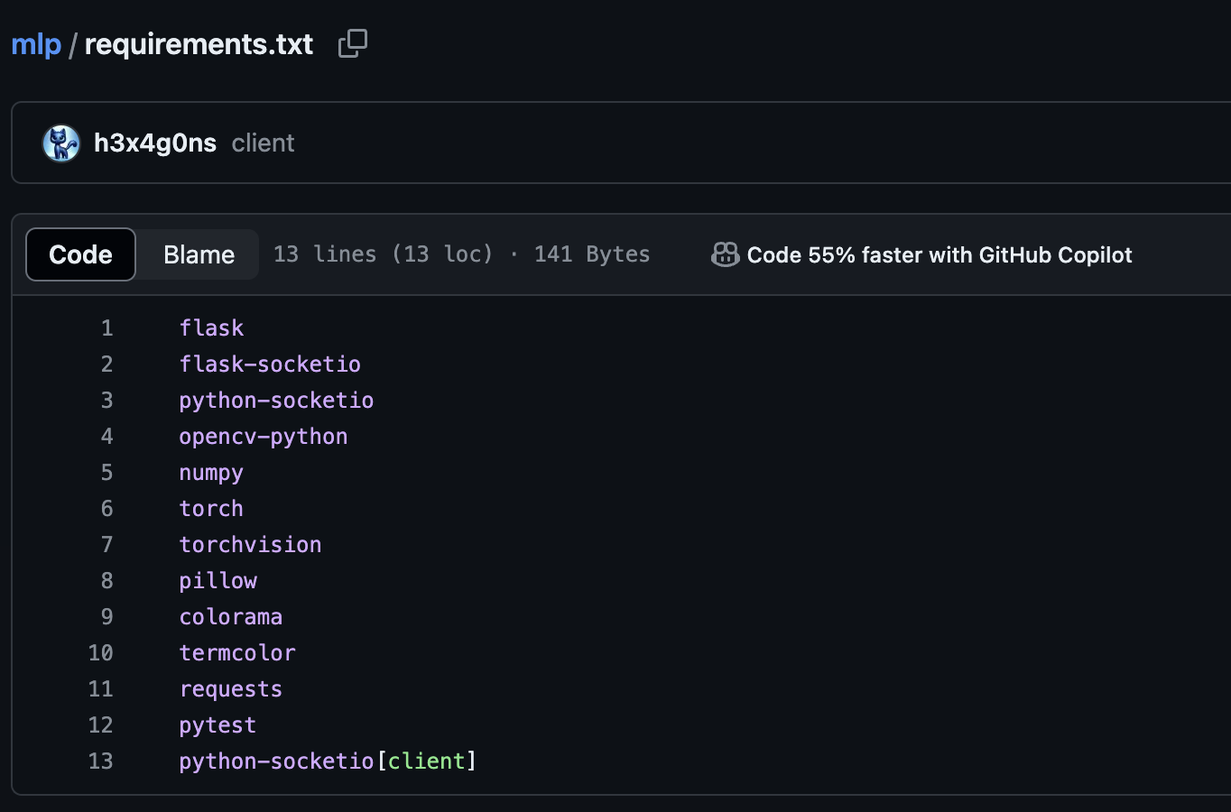This screenshot has width=1231, height=812.
Task: Click the flask-socketio line text
Action: coord(270,364)
